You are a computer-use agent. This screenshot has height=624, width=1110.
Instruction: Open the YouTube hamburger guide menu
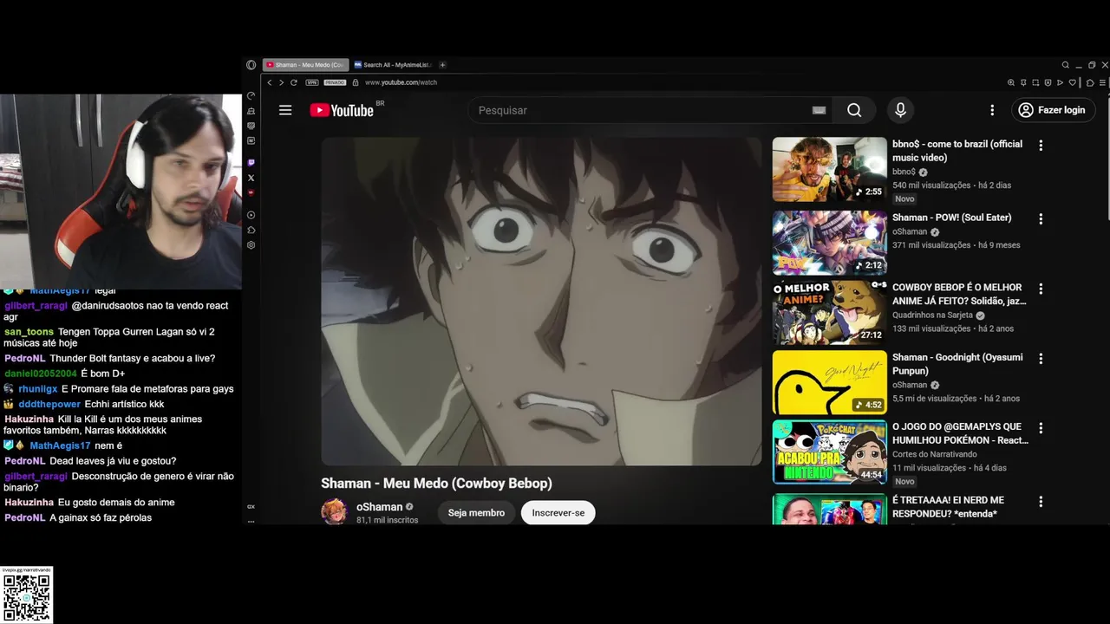coord(285,110)
